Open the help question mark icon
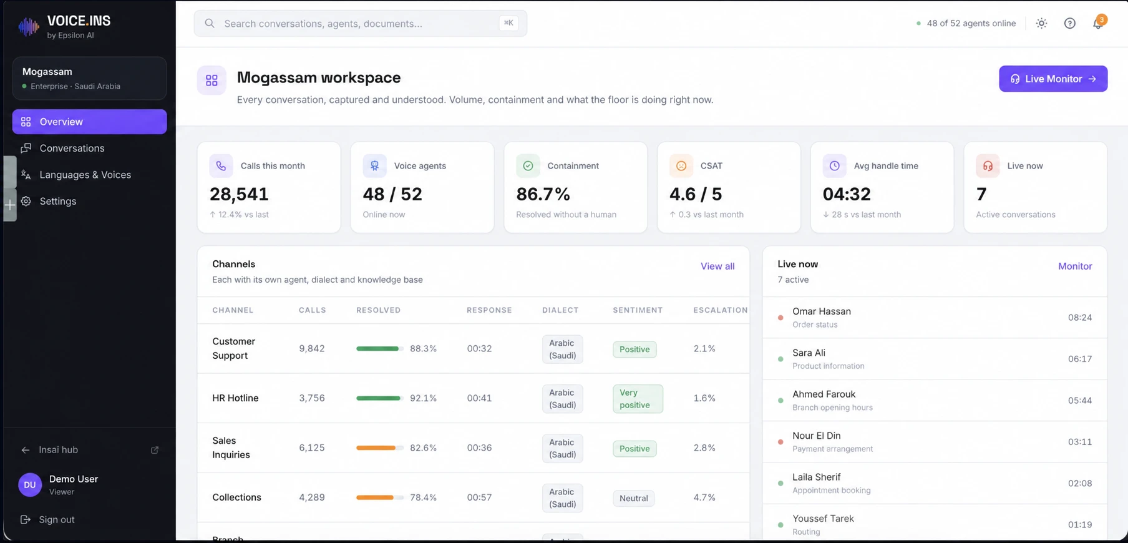 (x=1069, y=24)
